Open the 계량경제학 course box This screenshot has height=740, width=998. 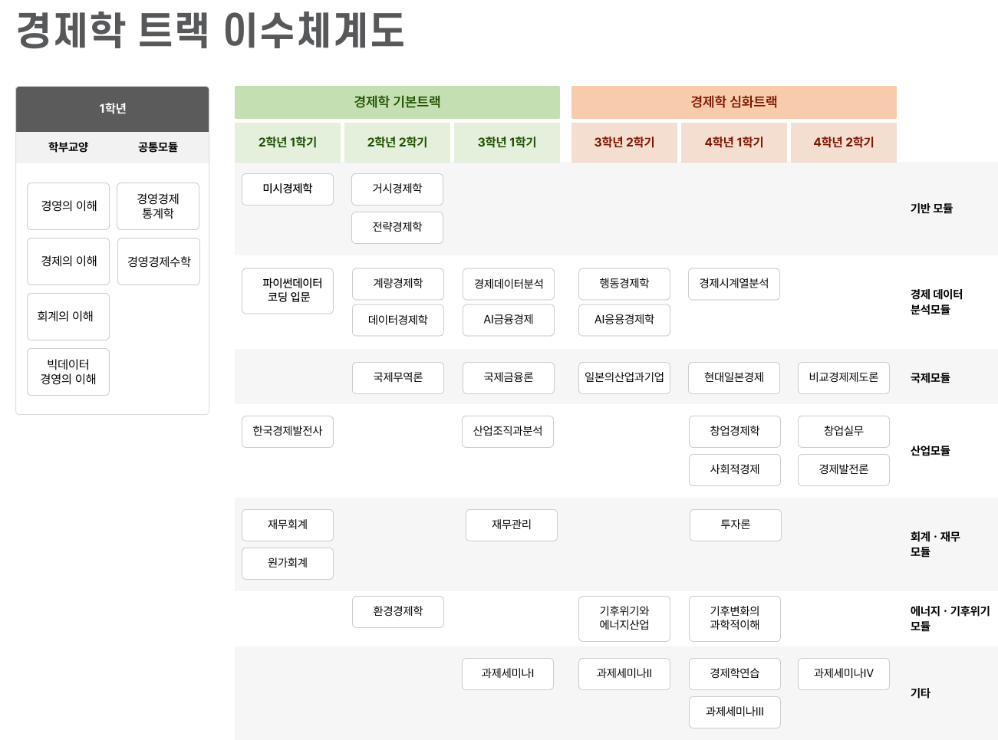pos(398,284)
